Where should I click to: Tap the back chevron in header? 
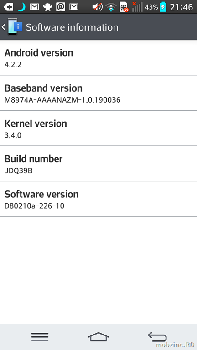click(x=3, y=27)
